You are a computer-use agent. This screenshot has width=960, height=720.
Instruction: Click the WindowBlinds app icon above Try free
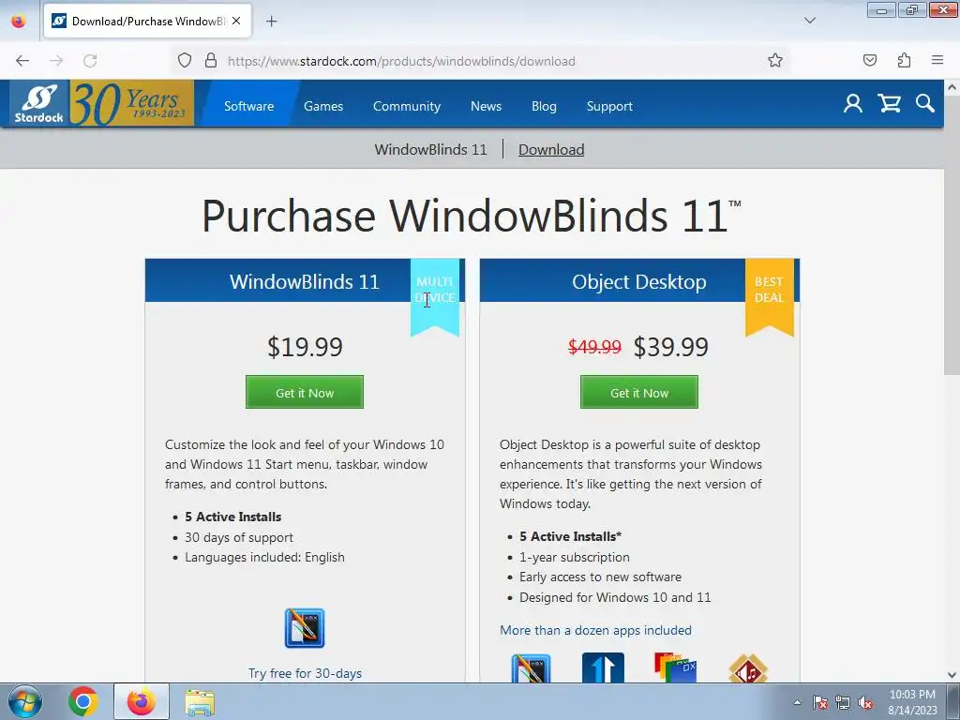pyautogui.click(x=305, y=628)
